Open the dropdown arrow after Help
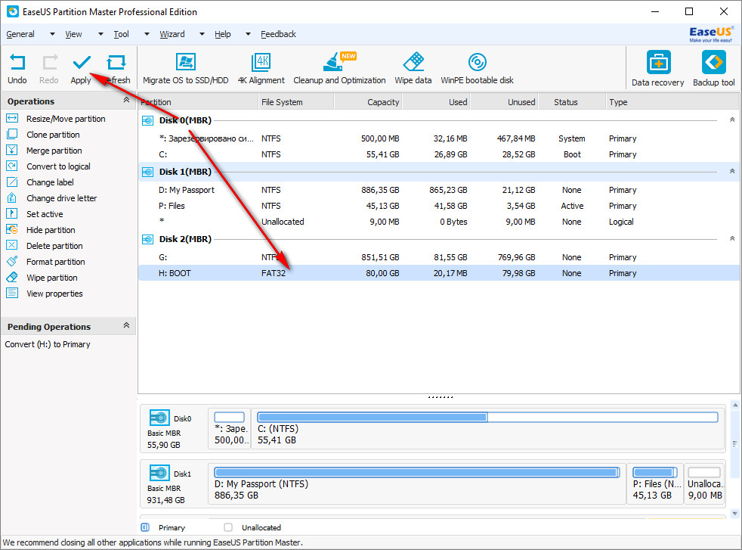The width and height of the screenshot is (742, 550). pyautogui.click(x=248, y=34)
